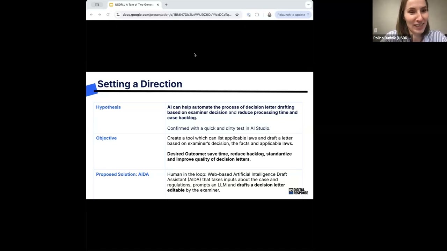Click the browser back arrow
This screenshot has height=251, width=447.
91,15
